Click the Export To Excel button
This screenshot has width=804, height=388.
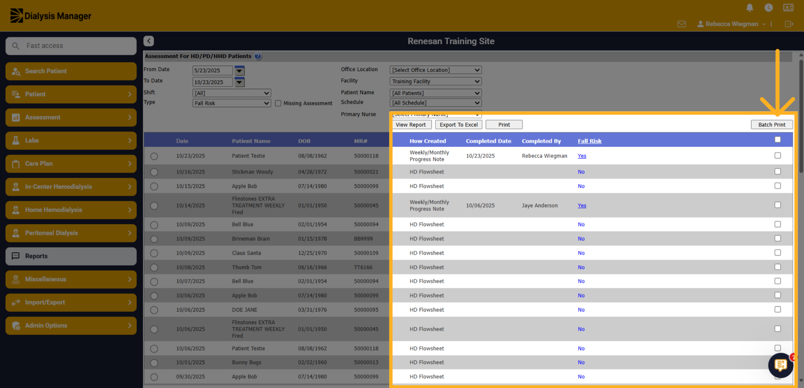(459, 125)
